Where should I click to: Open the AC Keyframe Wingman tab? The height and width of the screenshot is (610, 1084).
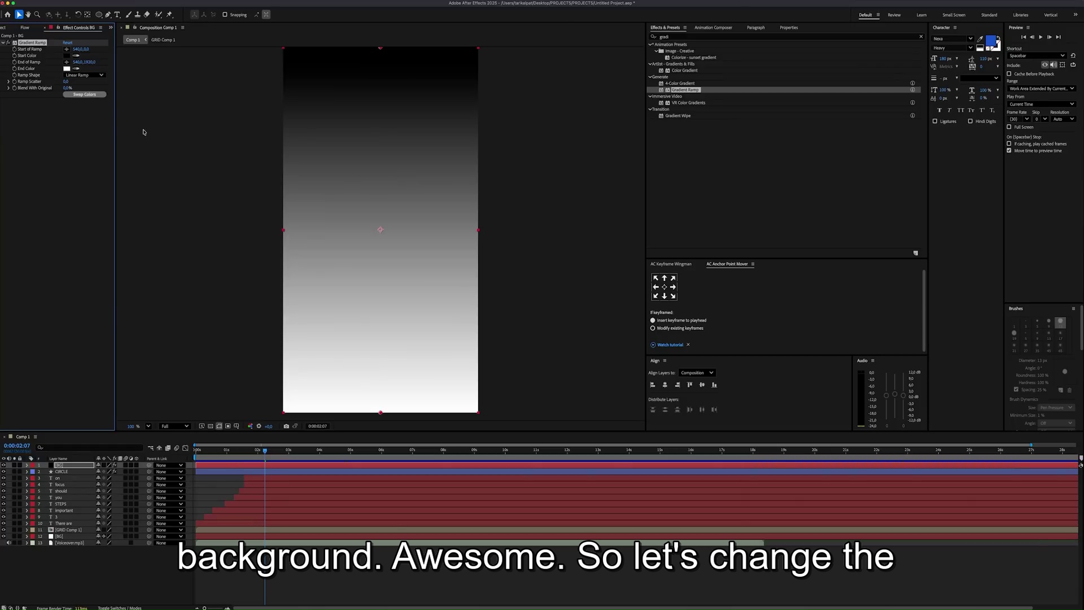(x=671, y=264)
